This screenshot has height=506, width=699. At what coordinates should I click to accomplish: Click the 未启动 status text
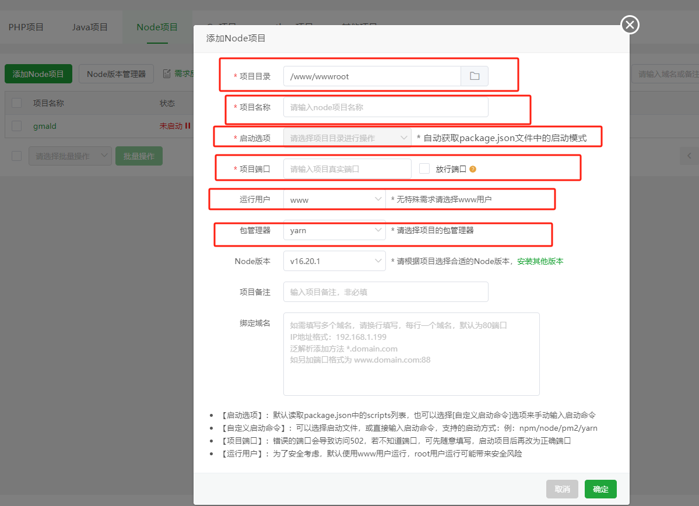tap(171, 126)
